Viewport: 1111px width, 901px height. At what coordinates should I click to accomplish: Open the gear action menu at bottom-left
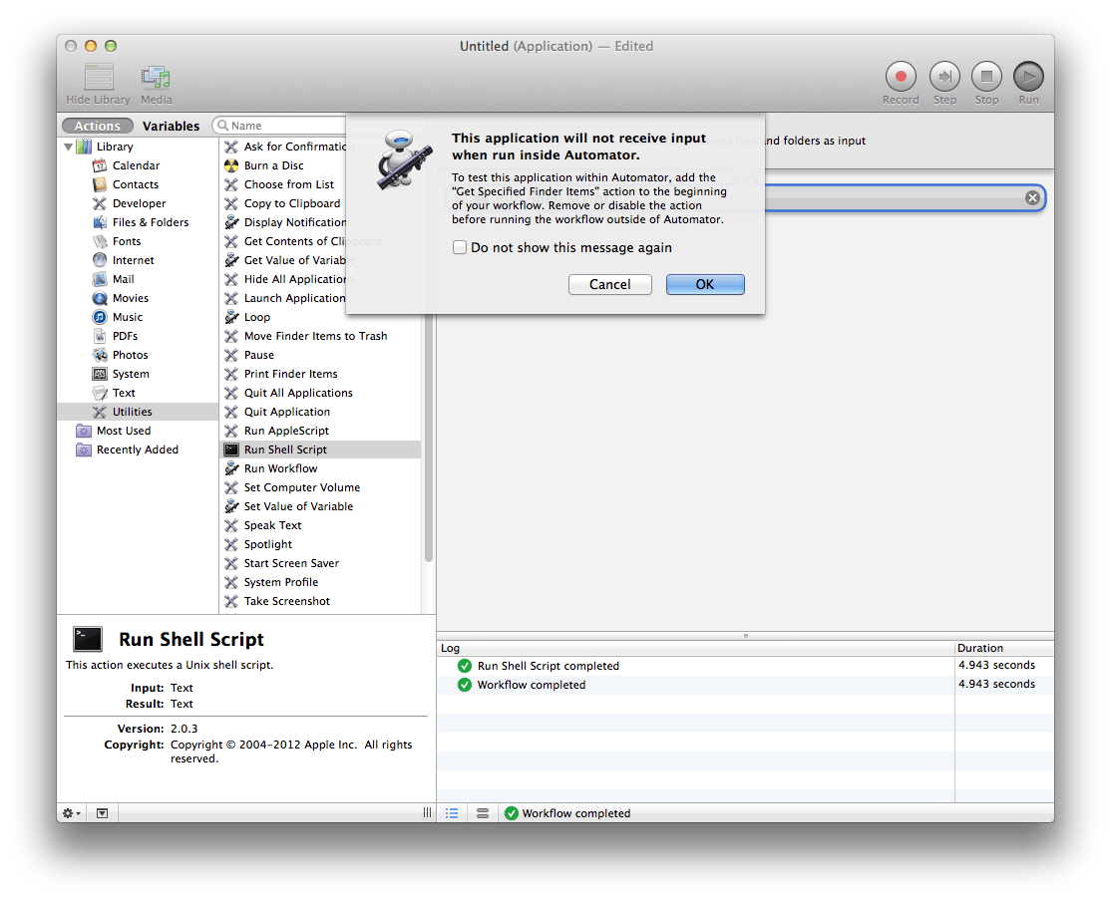(72, 813)
